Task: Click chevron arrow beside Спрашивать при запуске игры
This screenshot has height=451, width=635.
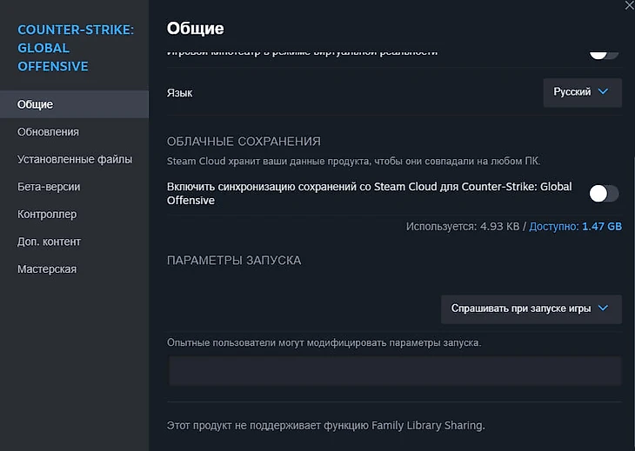Action: 604,308
